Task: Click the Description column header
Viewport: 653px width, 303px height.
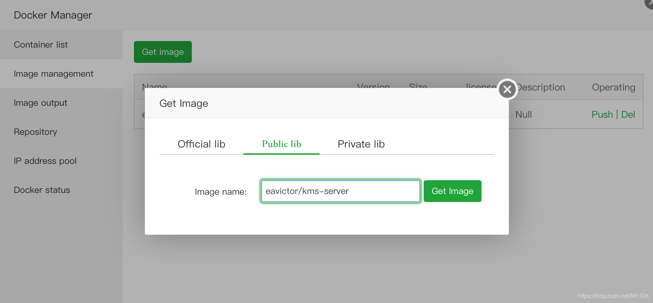Action: click(541, 87)
